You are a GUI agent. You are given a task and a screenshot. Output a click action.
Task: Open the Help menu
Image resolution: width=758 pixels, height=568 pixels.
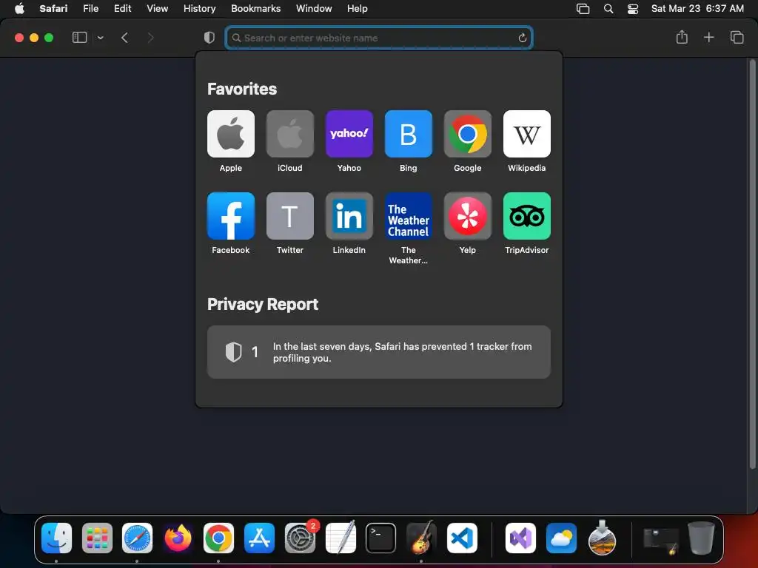click(x=358, y=9)
